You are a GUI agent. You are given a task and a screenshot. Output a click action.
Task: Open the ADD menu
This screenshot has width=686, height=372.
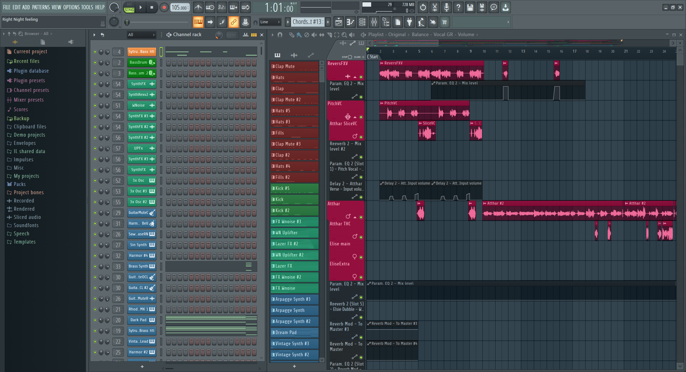26,7
